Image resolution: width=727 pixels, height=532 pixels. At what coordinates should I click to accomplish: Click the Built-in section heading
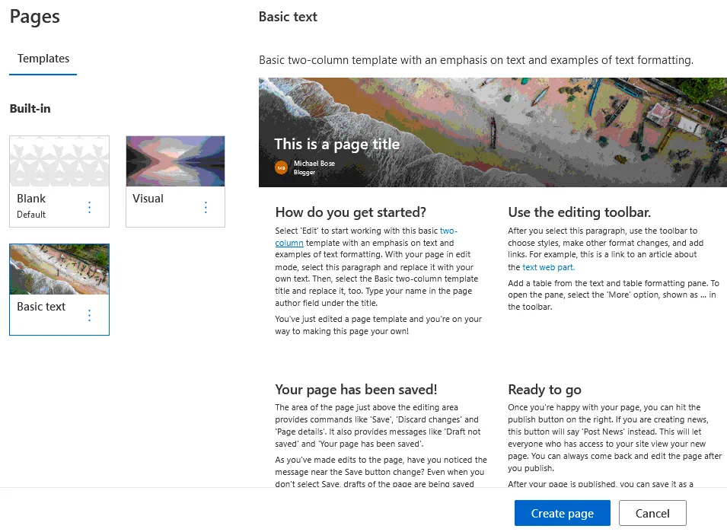pos(30,108)
